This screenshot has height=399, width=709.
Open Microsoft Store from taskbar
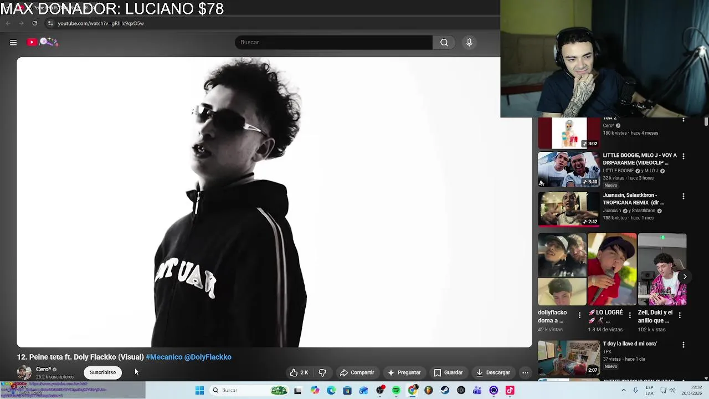pos(347,390)
